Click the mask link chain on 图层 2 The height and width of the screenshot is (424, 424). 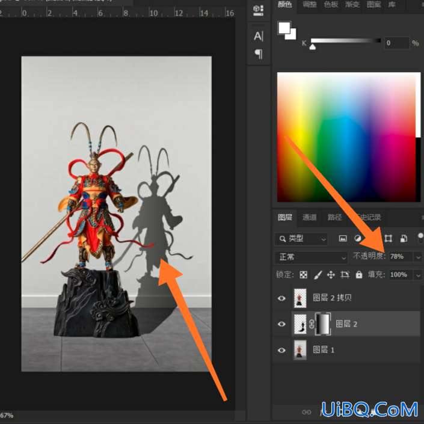[x=312, y=324]
